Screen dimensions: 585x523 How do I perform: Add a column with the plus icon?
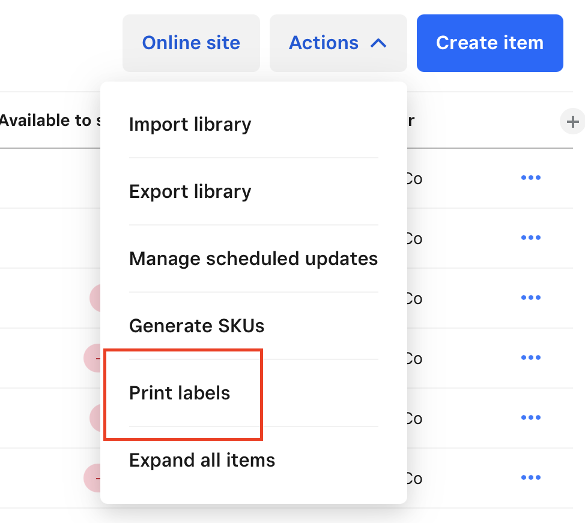click(572, 122)
